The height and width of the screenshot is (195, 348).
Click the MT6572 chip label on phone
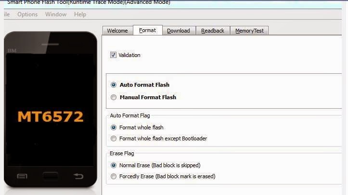tap(51, 116)
